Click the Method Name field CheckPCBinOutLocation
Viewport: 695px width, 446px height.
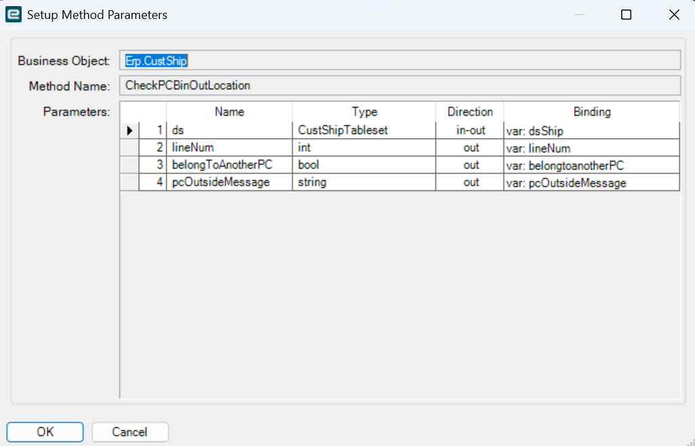coord(400,85)
